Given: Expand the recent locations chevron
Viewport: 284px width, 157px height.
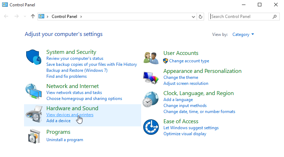Looking at the screenshot, I should [25, 17].
